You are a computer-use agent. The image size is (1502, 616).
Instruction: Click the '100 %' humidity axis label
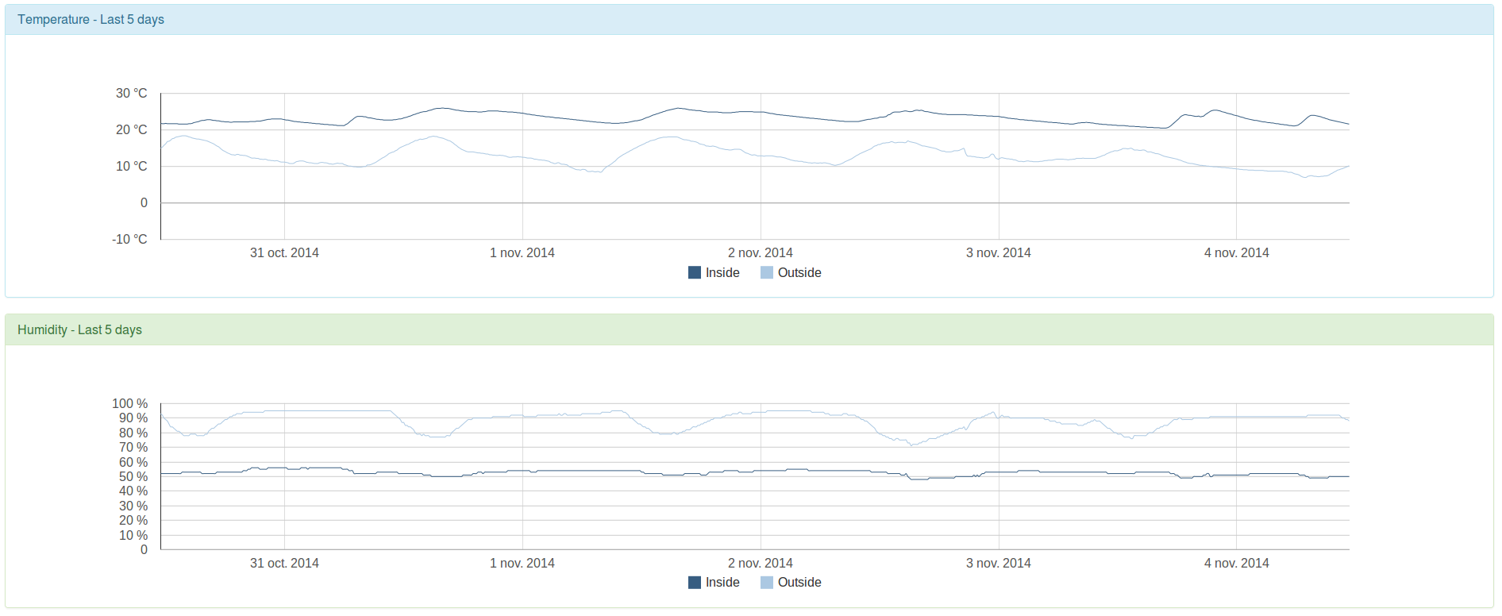click(130, 403)
